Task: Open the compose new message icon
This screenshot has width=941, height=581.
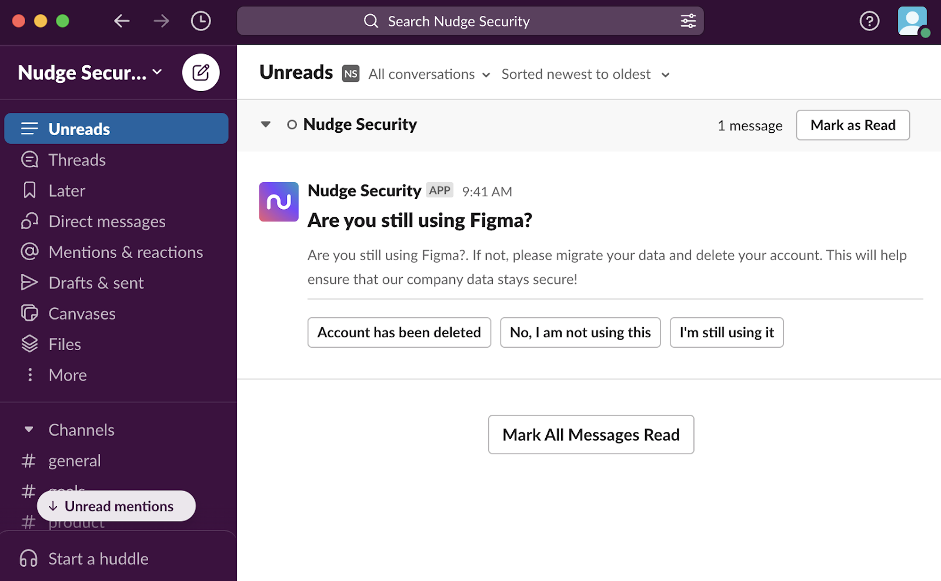Action: click(x=201, y=72)
